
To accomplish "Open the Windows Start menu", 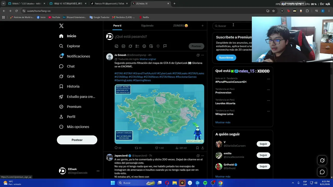I will (113, 183).
